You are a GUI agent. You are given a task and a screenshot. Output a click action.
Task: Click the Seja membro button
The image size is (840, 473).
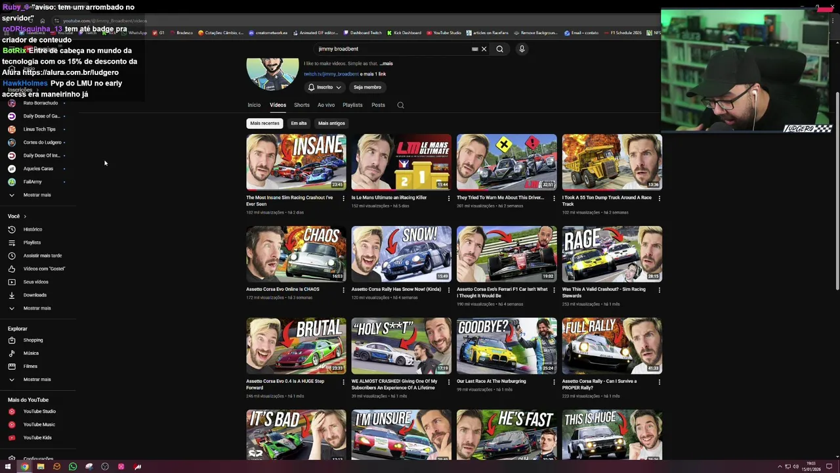click(367, 87)
